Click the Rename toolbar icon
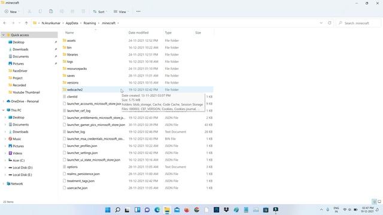The image size is (383, 215). tap(62, 11)
